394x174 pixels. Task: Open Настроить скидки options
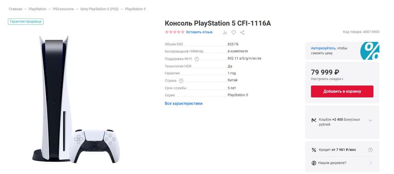tap(327, 79)
